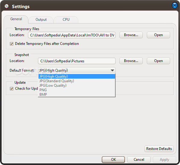Viewport: 180px width, 165px height.
Task: Toggle Delete Temporary Files after Completion
Action: pyautogui.click(x=12, y=44)
